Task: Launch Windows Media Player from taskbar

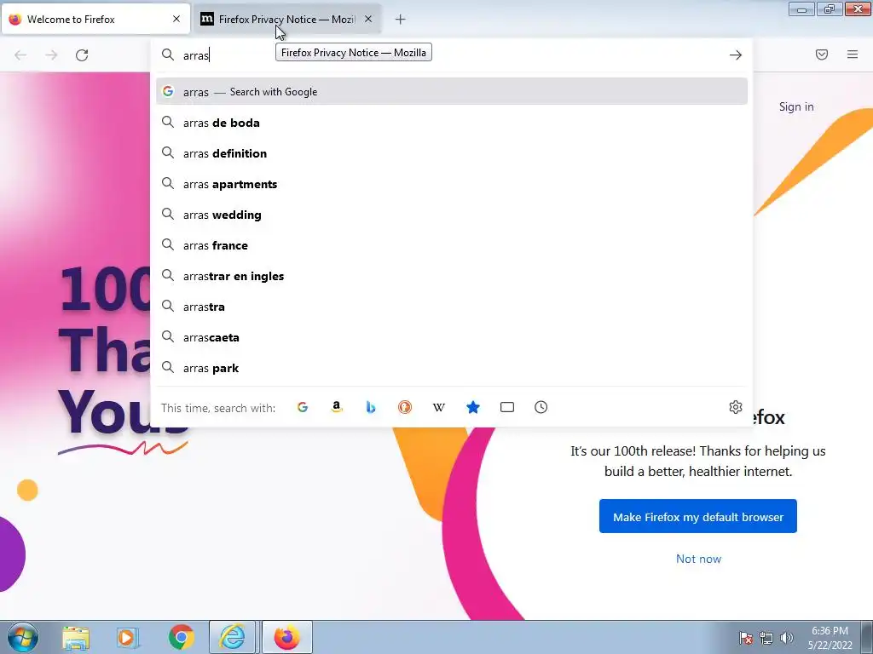Action: point(128,637)
